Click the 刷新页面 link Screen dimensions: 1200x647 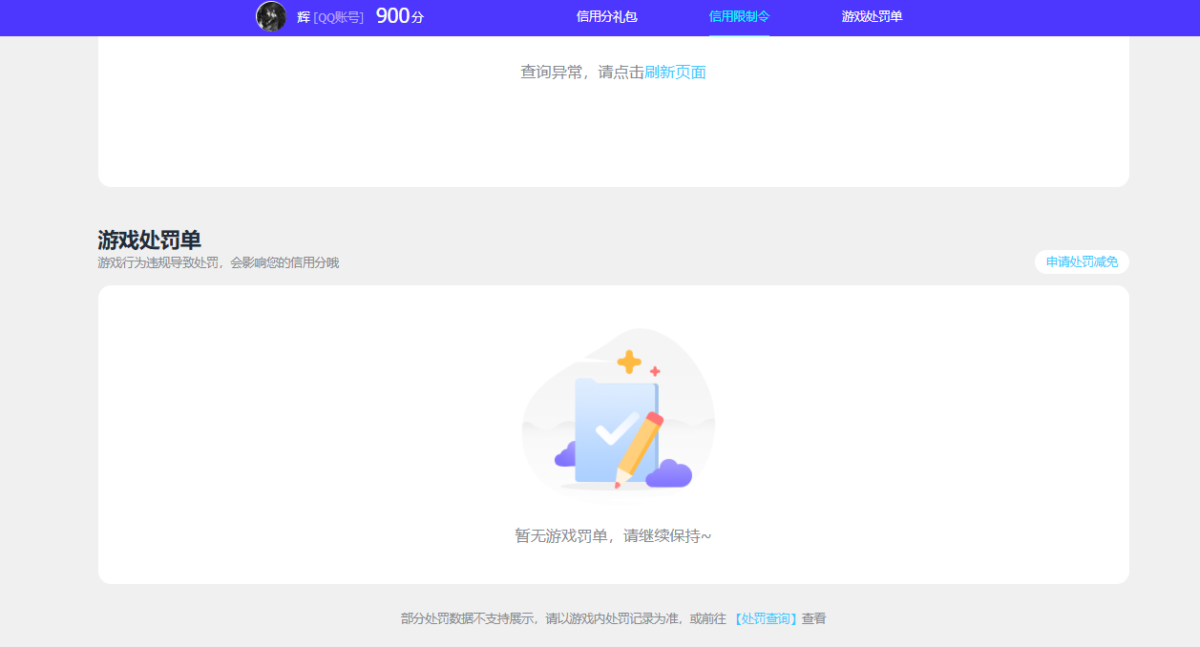[x=675, y=73]
